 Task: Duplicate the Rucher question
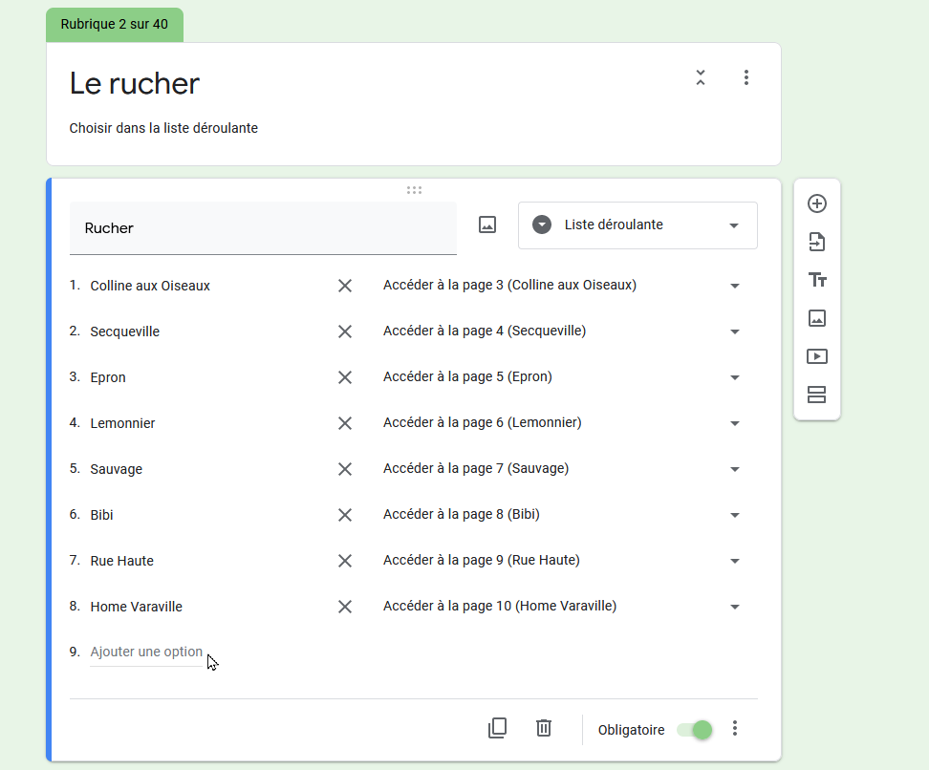[497, 728]
